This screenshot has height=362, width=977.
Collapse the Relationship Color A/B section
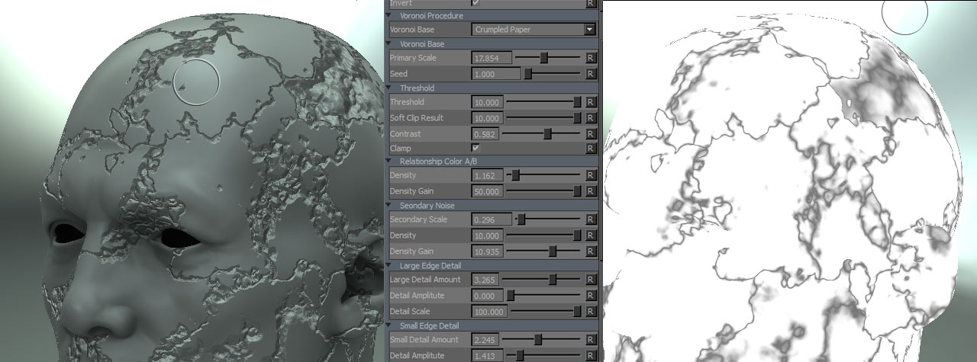(x=392, y=162)
